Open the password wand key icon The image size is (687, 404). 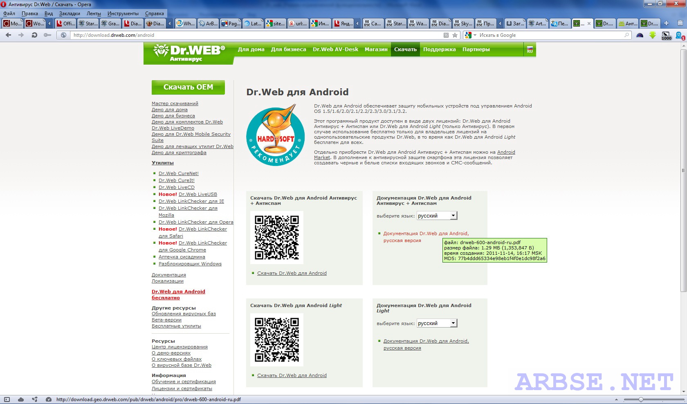(x=47, y=35)
